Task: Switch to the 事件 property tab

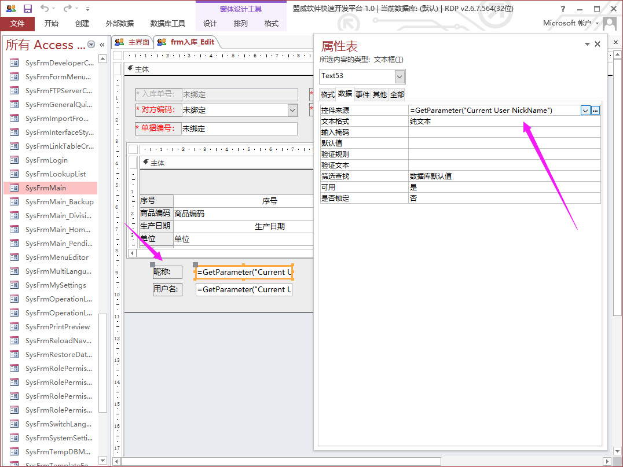Action: 362,94
